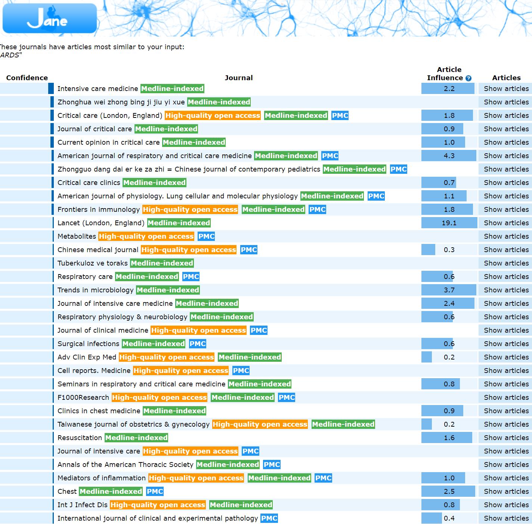The height and width of the screenshot is (524, 532).
Task: Click High-quality open access badge for Metabolites
Action: coord(146,236)
